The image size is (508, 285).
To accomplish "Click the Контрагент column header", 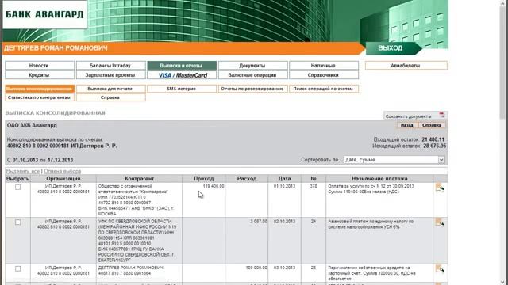I will coord(140,178).
